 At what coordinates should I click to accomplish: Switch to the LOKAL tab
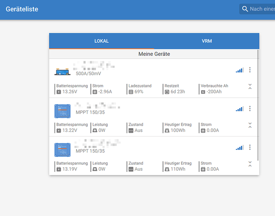click(102, 41)
